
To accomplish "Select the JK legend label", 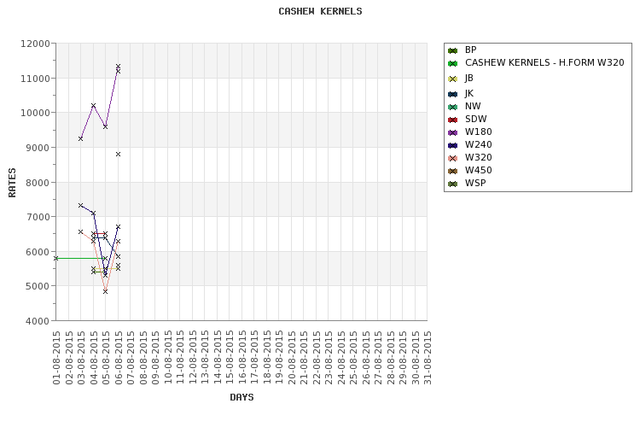I will pyautogui.click(x=469, y=94).
